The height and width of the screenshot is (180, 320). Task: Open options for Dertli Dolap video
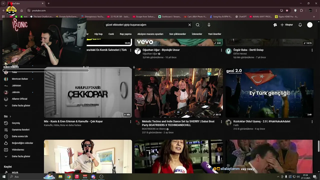pyautogui.click(x=312, y=50)
